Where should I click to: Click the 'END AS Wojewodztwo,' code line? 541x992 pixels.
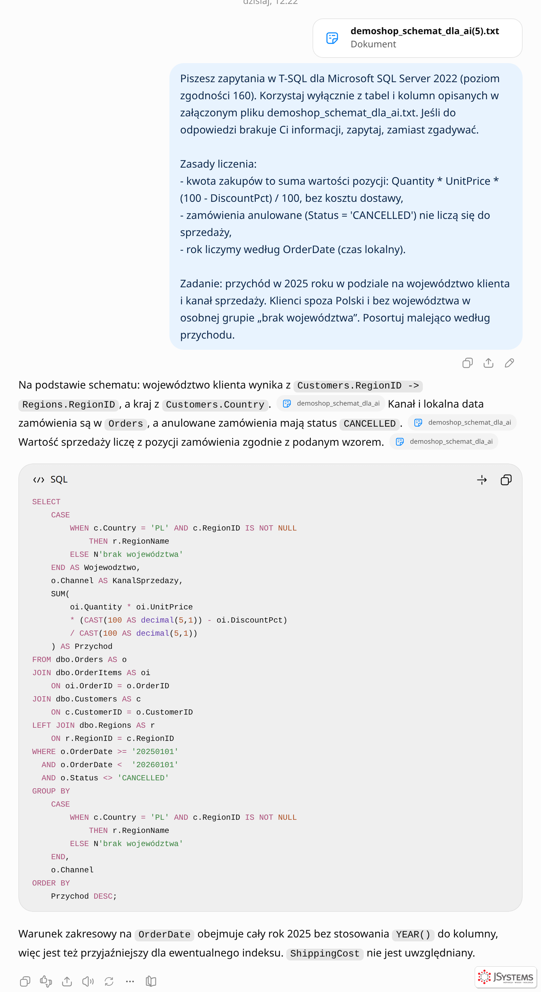pos(96,567)
